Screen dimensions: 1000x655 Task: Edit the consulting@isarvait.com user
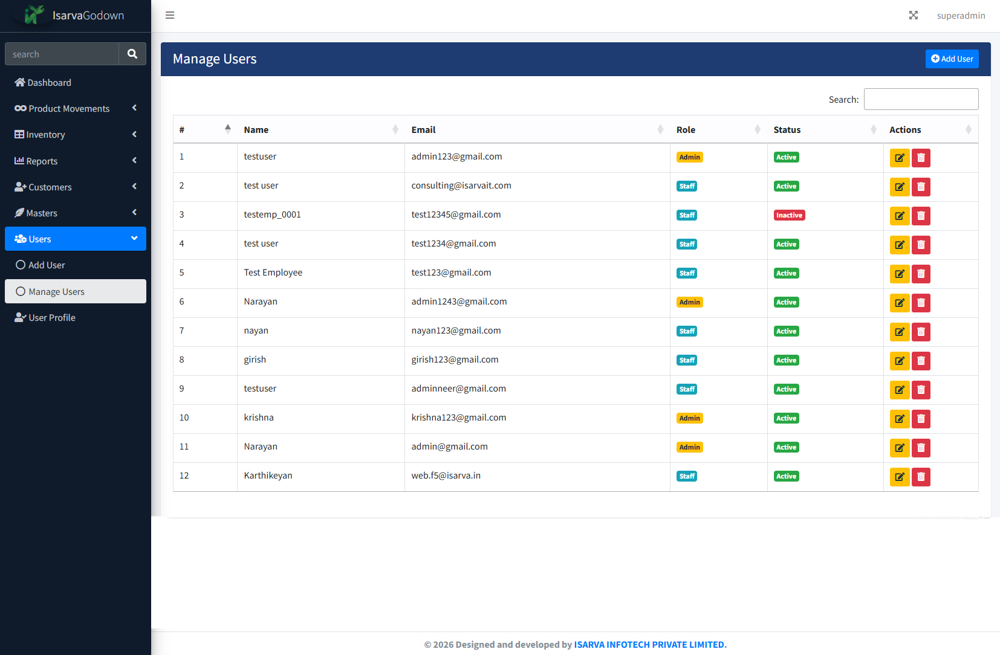(900, 187)
